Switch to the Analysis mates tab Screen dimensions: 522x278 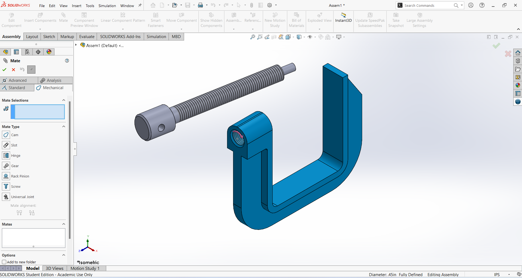55,80
